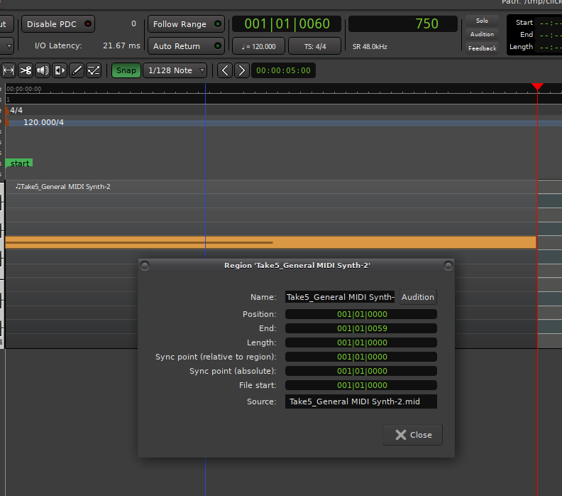
Task: Click the nudge later right arrow
Action: pyautogui.click(x=242, y=70)
